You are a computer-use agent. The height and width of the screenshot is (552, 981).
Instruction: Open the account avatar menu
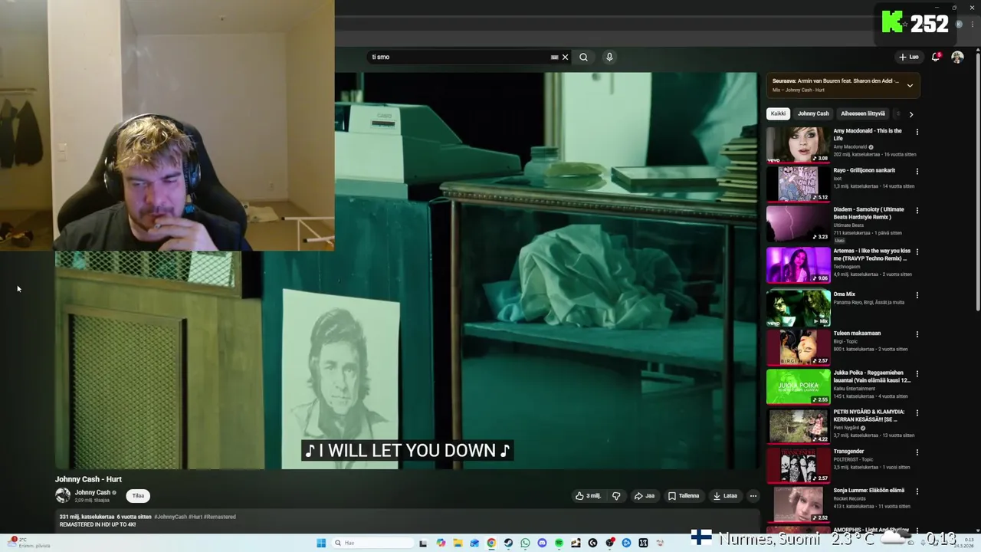pos(957,57)
